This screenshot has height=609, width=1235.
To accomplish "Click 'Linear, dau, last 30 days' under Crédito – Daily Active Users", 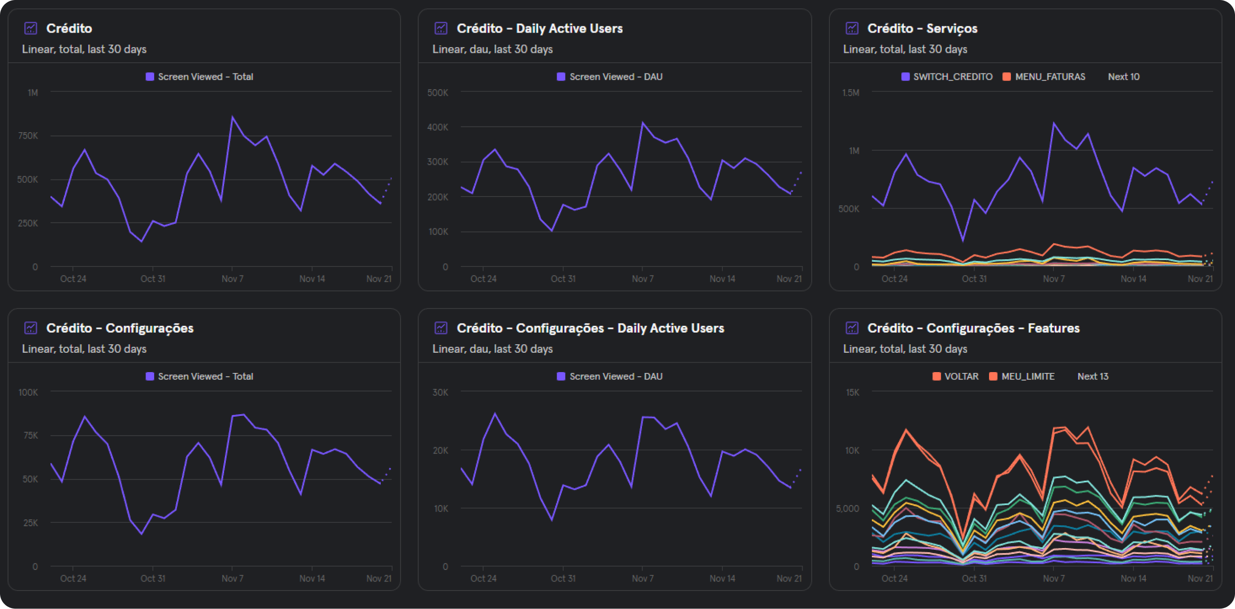I will coord(492,49).
